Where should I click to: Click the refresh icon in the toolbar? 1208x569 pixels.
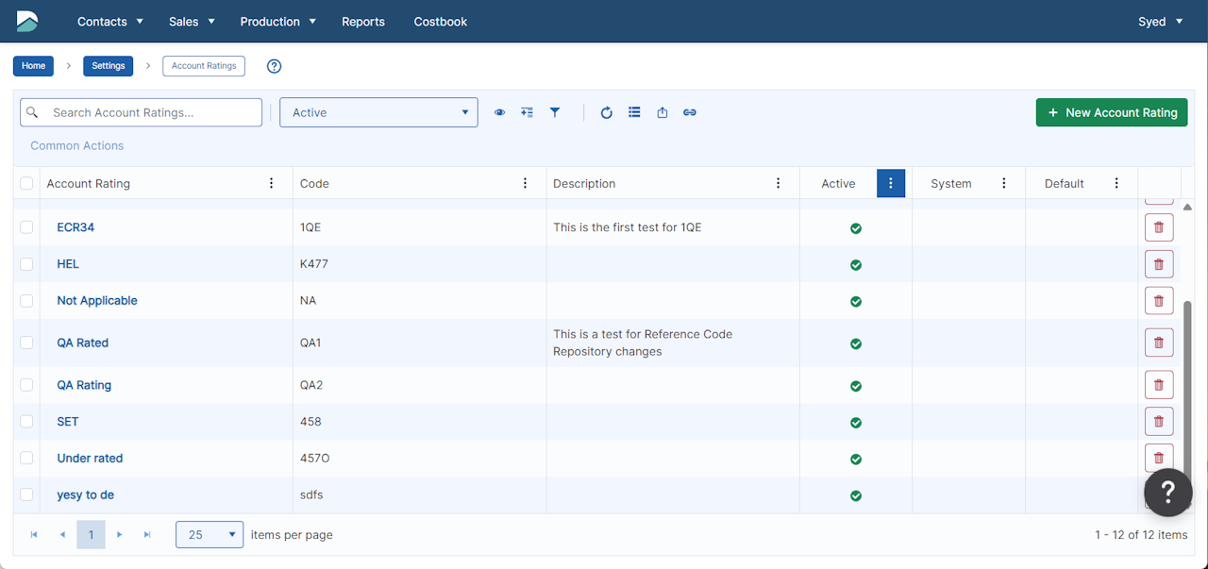pyautogui.click(x=607, y=112)
